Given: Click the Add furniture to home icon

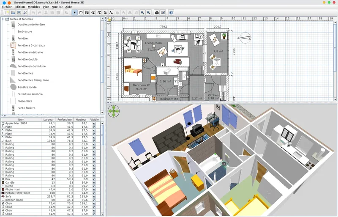Looking at the screenshot, I should click(66, 13).
